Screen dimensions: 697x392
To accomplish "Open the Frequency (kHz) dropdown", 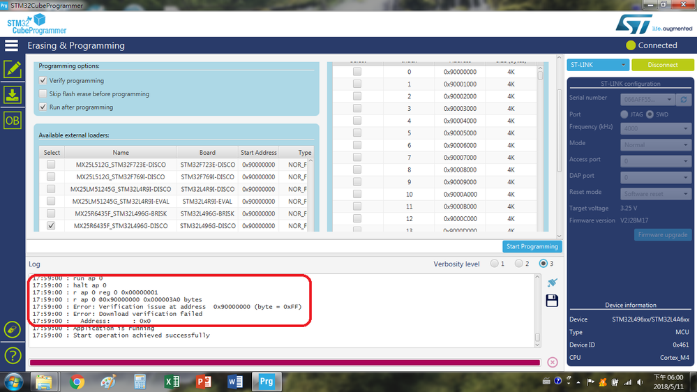I will point(656,128).
